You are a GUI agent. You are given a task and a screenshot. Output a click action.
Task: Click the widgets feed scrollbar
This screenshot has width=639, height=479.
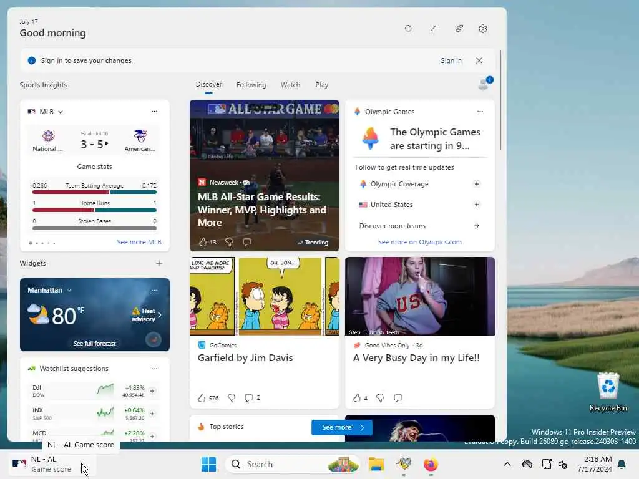click(500, 100)
